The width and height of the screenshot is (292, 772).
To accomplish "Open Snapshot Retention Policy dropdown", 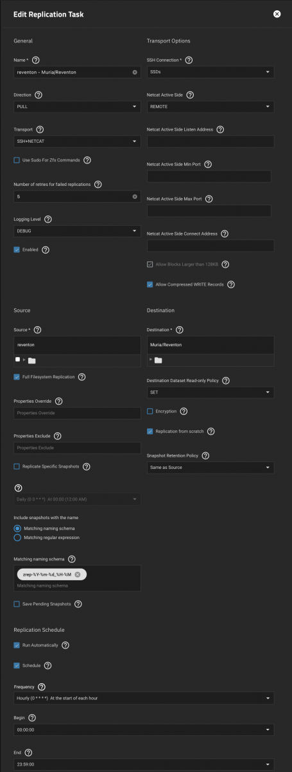I will tap(210, 468).
